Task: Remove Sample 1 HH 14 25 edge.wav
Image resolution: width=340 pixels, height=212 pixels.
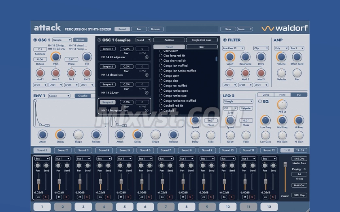Action: pos(147,57)
